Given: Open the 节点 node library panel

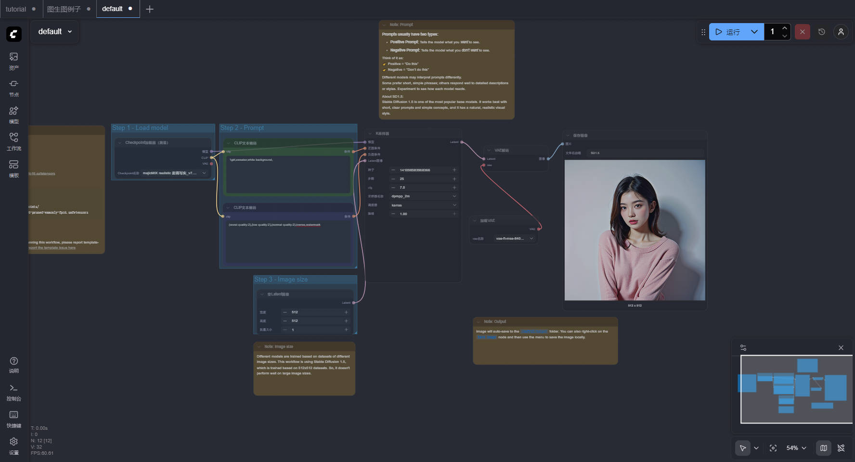Looking at the screenshot, I should coord(13,88).
